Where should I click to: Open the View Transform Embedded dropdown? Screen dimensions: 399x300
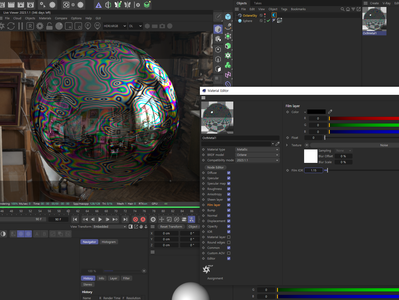pyautogui.click(x=110, y=227)
